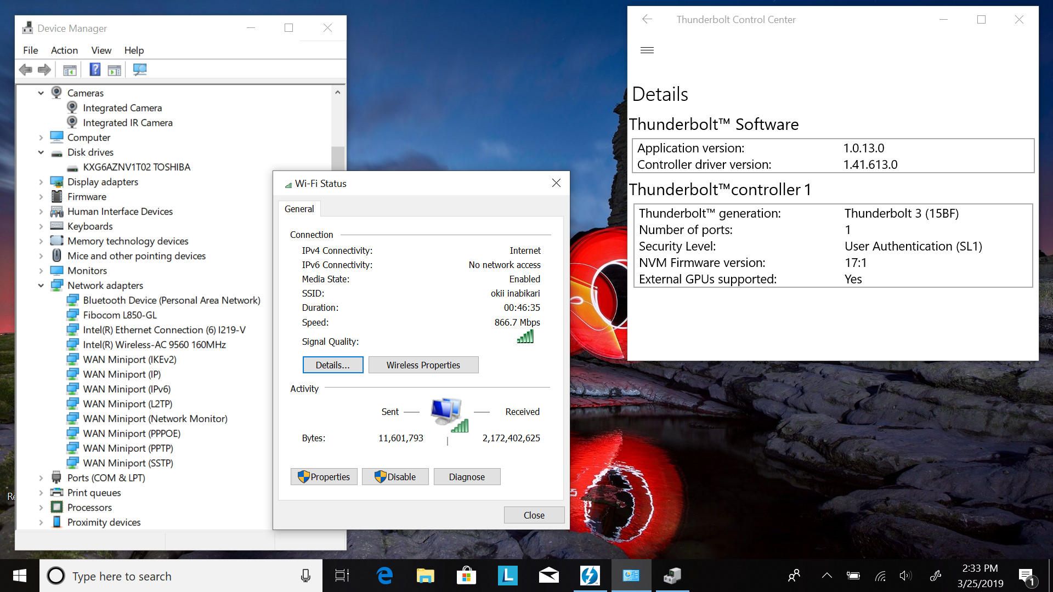
Task: Select the General tab in Wi-Fi Status
Action: coord(299,209)
